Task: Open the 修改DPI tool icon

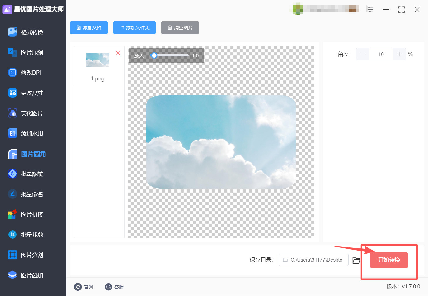Action: (x=12, y=73)
